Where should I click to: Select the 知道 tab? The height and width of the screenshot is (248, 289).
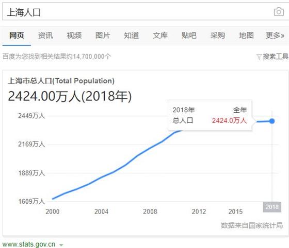(x=131, y=36)
